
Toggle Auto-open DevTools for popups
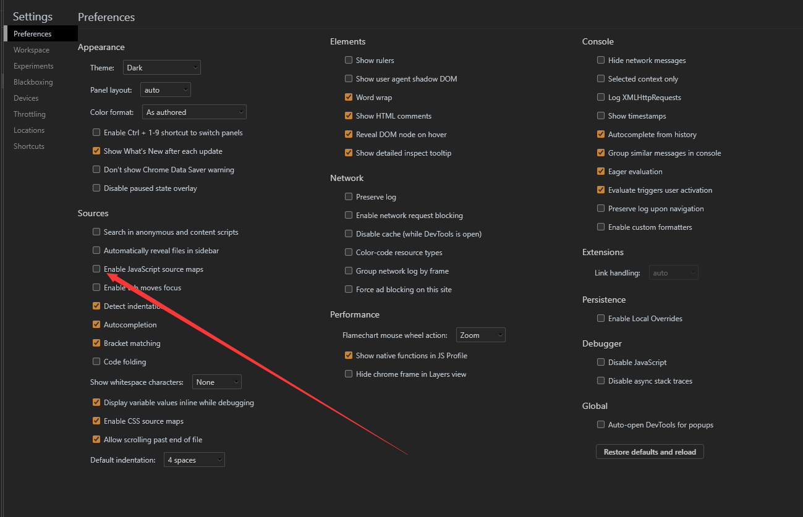click(x=601, y=424)
